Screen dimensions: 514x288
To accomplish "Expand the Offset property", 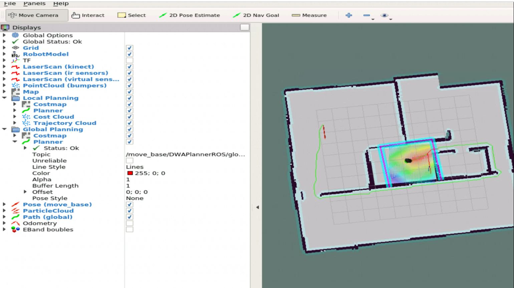I will (25, 192).
